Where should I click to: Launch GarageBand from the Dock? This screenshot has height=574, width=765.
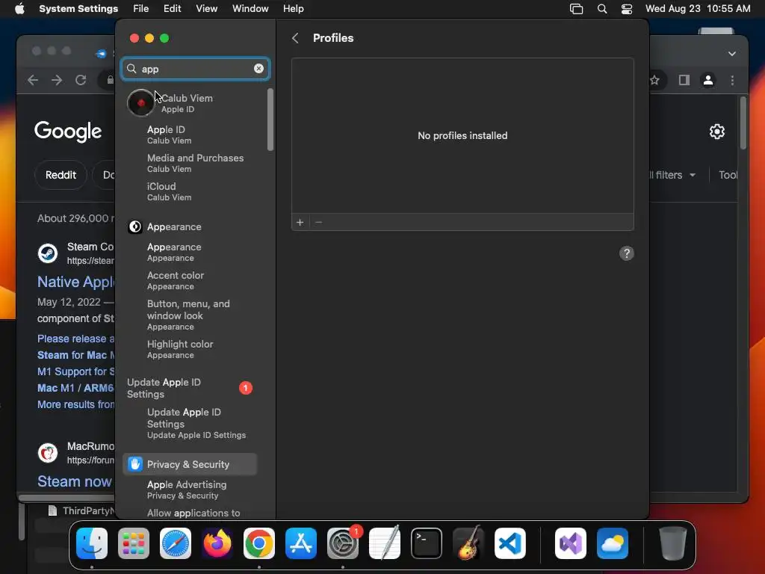coord(468,543)
